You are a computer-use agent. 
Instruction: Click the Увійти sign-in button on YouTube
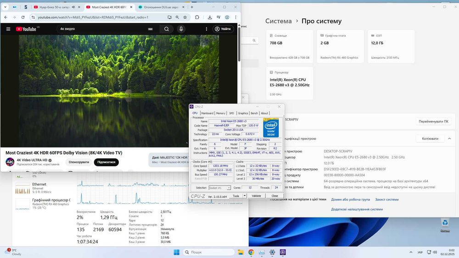[224, 29]
